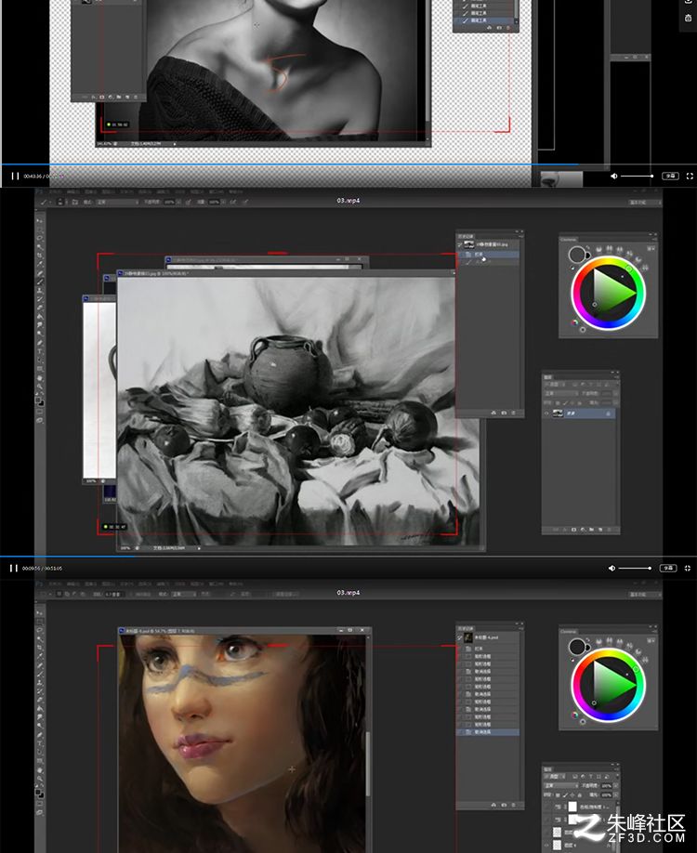This screenshot has width=697, height=853.
Task: Select Type tool in still-life Photoshop toolbar
Action: pyautogui.click(x=40, y=351)
